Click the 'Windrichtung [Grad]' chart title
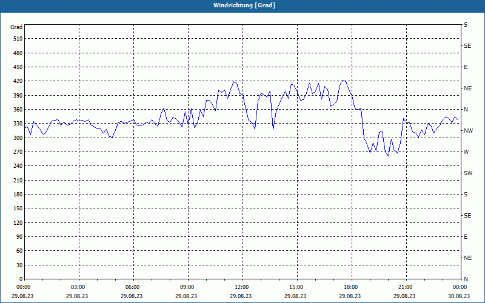This screenshot has width=485, height=303. (x=244, y=5)
